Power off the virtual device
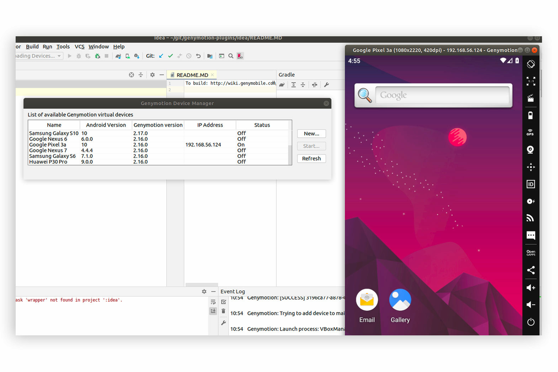 coord(530,322)
